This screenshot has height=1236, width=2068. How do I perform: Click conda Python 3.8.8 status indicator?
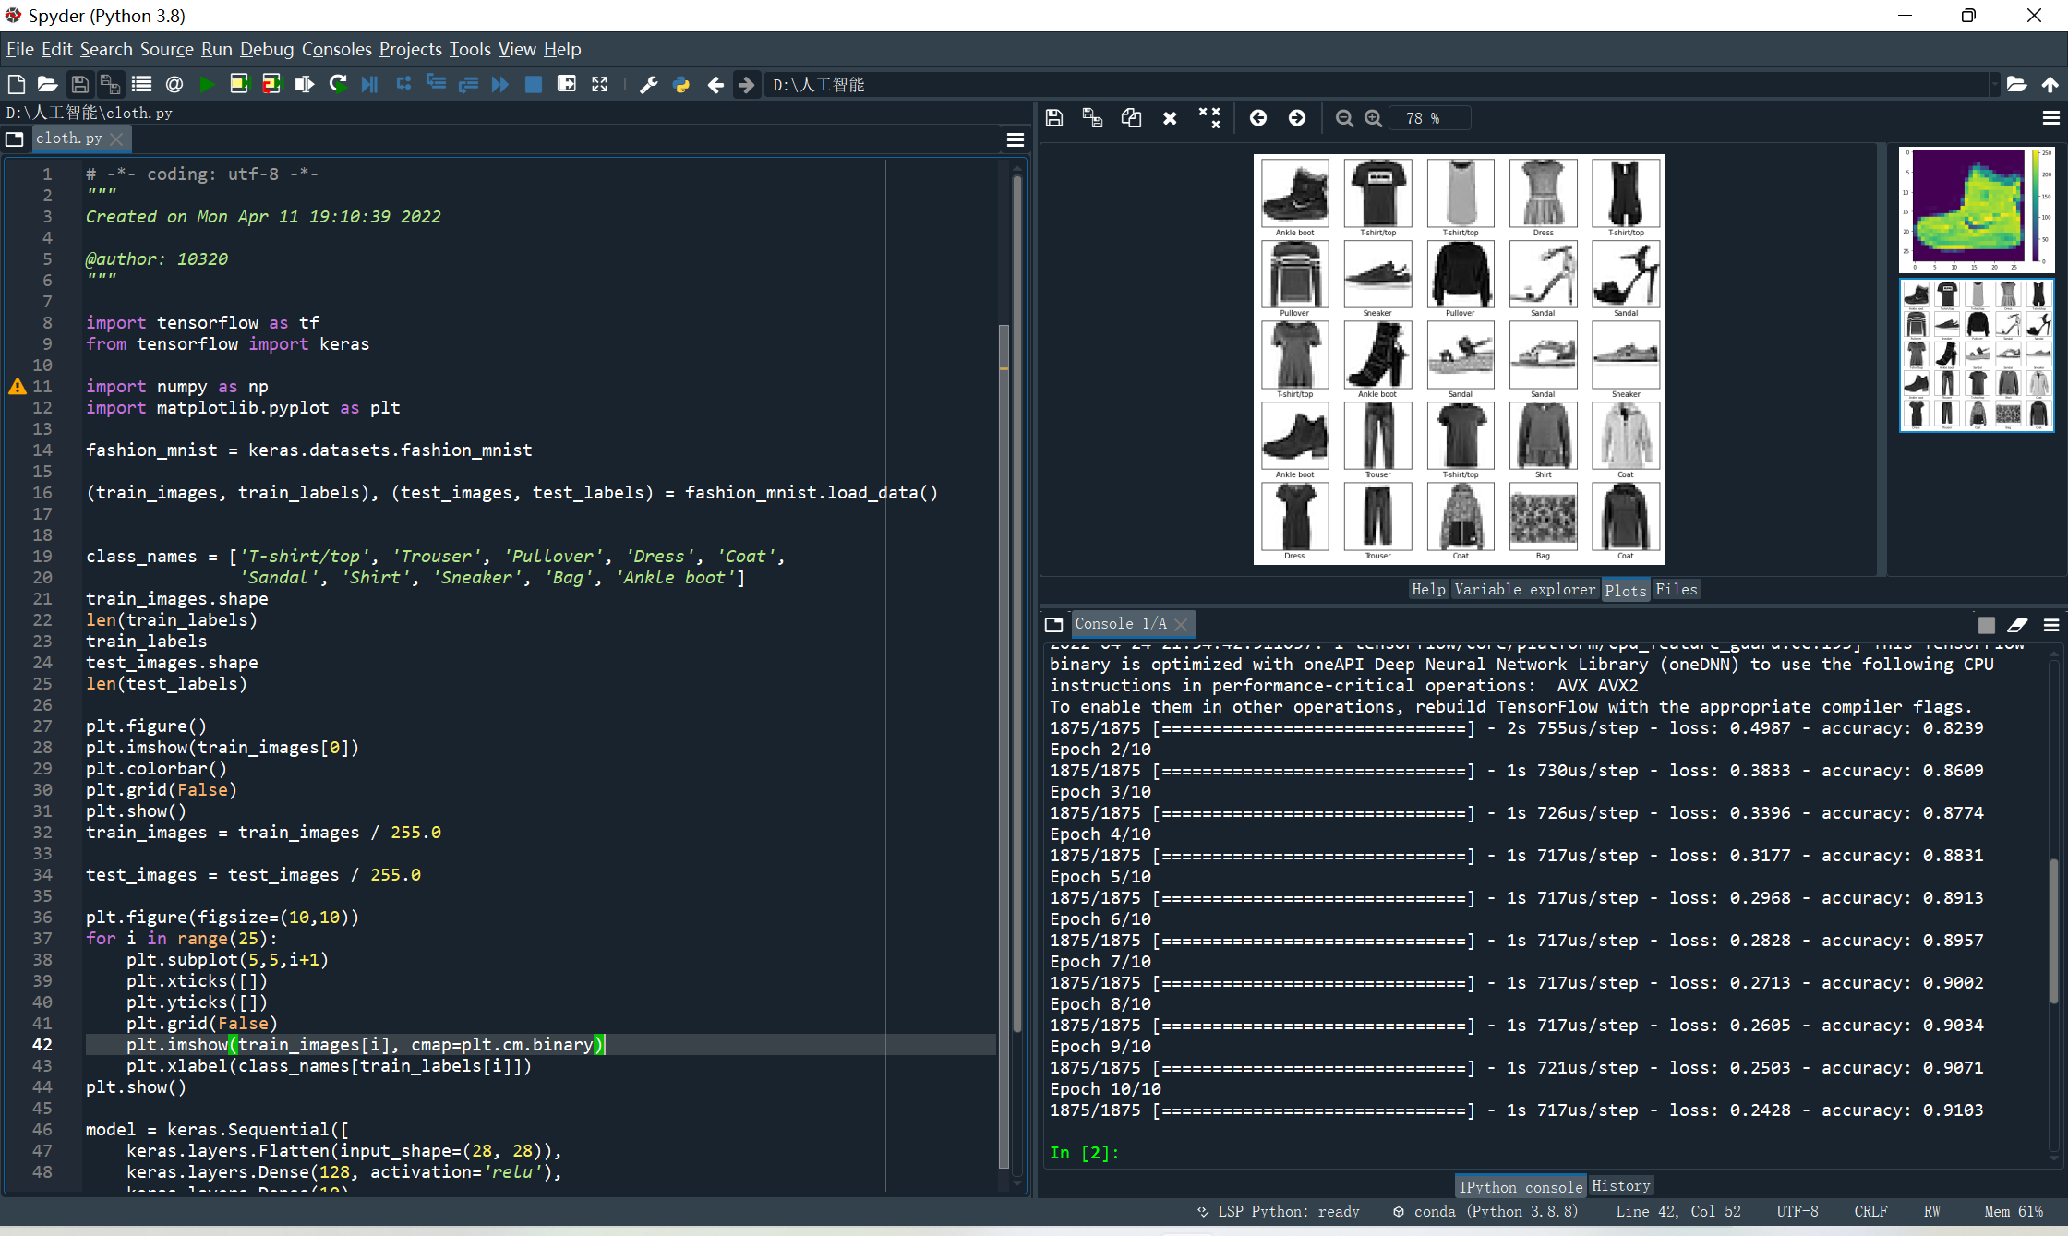1485,1211
